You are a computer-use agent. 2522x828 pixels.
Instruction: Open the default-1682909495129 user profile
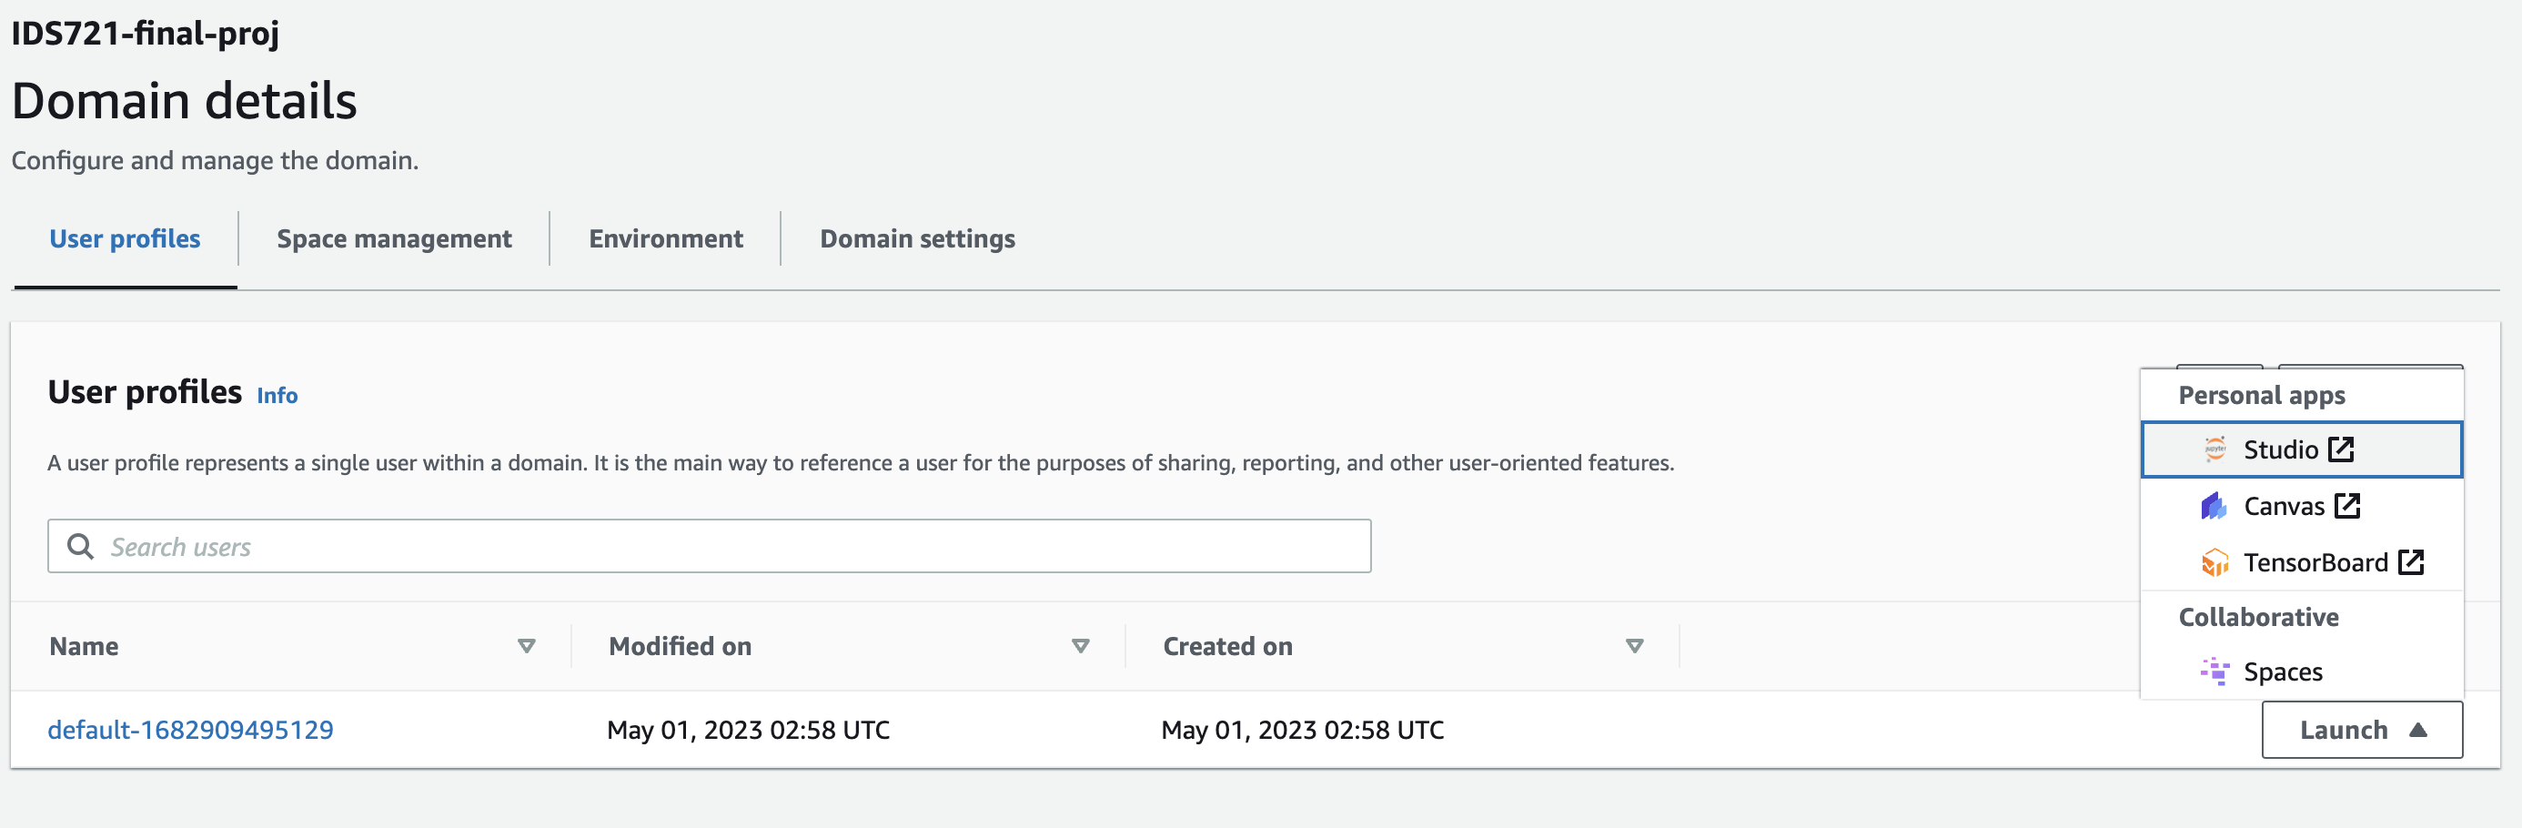pos(191,729)
